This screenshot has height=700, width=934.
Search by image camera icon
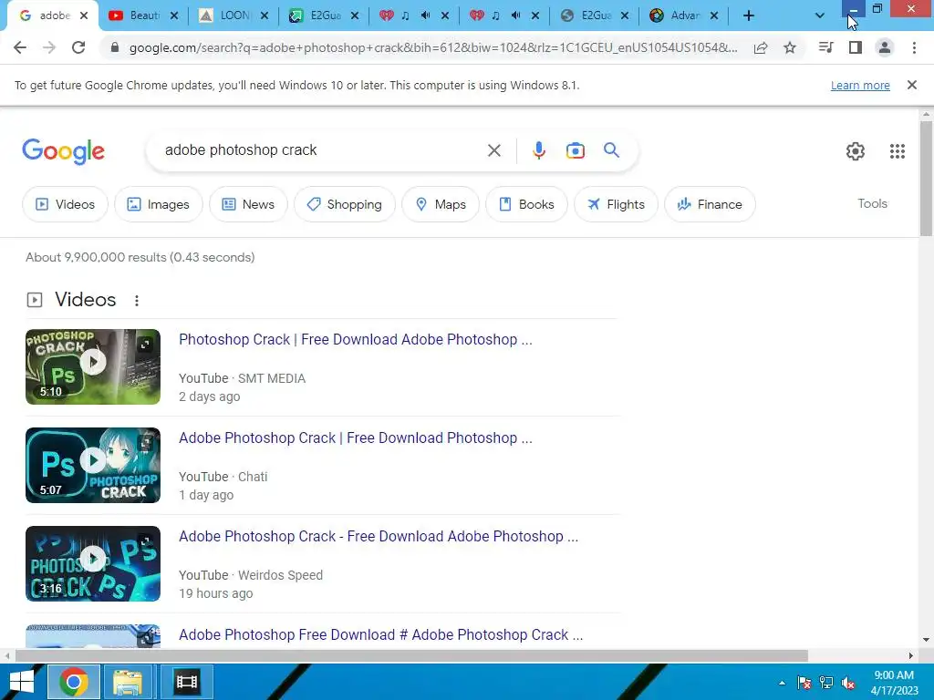pyautogui.click(x=575, y=150)
